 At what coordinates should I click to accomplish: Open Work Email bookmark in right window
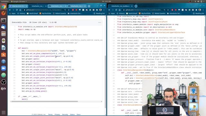coord(132,14)
